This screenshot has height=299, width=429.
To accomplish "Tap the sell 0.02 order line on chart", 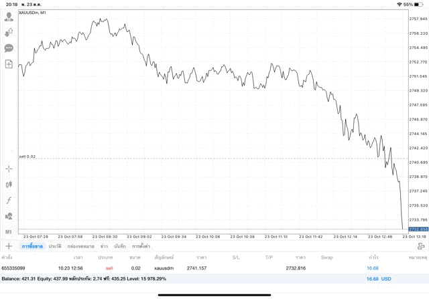I will point(201,159).
